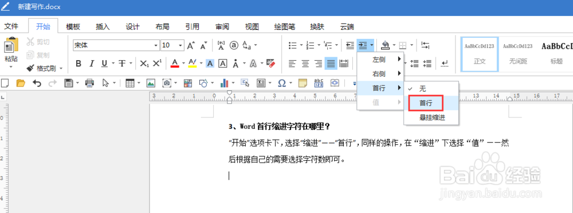Expand the 右侧 indent submenu

pyautogui.click(x=380, y=74)
